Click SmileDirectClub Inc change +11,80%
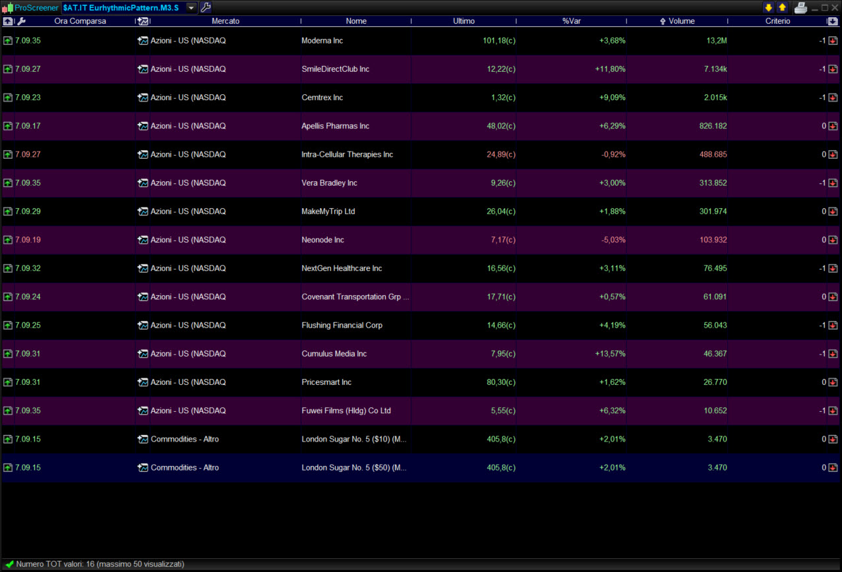This screenshot has height=572, width=842. (611, 69)
